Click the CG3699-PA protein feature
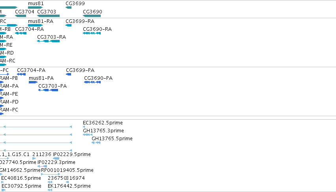 click(x=69, y=74)
